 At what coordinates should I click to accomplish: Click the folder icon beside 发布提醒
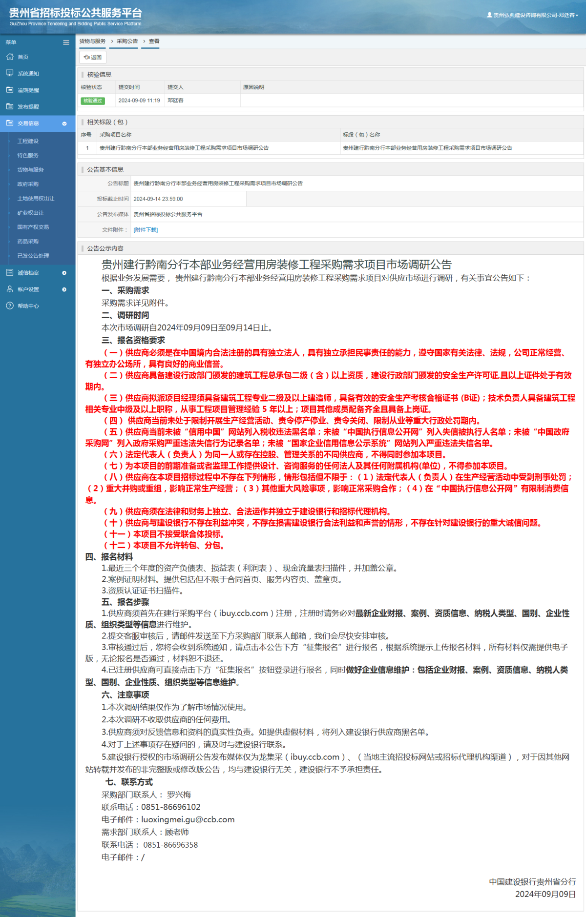click(10, 106)
